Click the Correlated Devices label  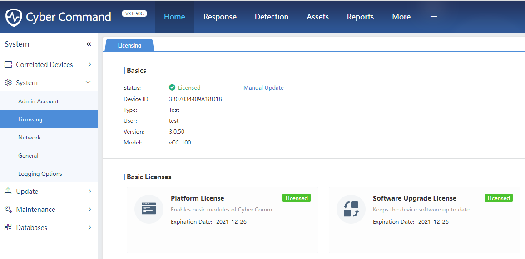click(x=45, y=64)
